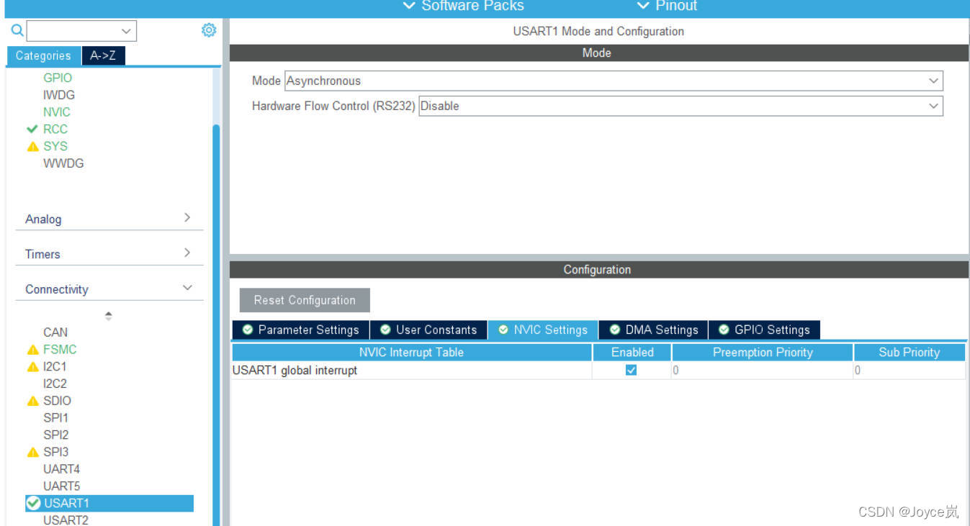
Task: Disable USART1 global interrupt checkbox
Action: [x=632, y=370]
